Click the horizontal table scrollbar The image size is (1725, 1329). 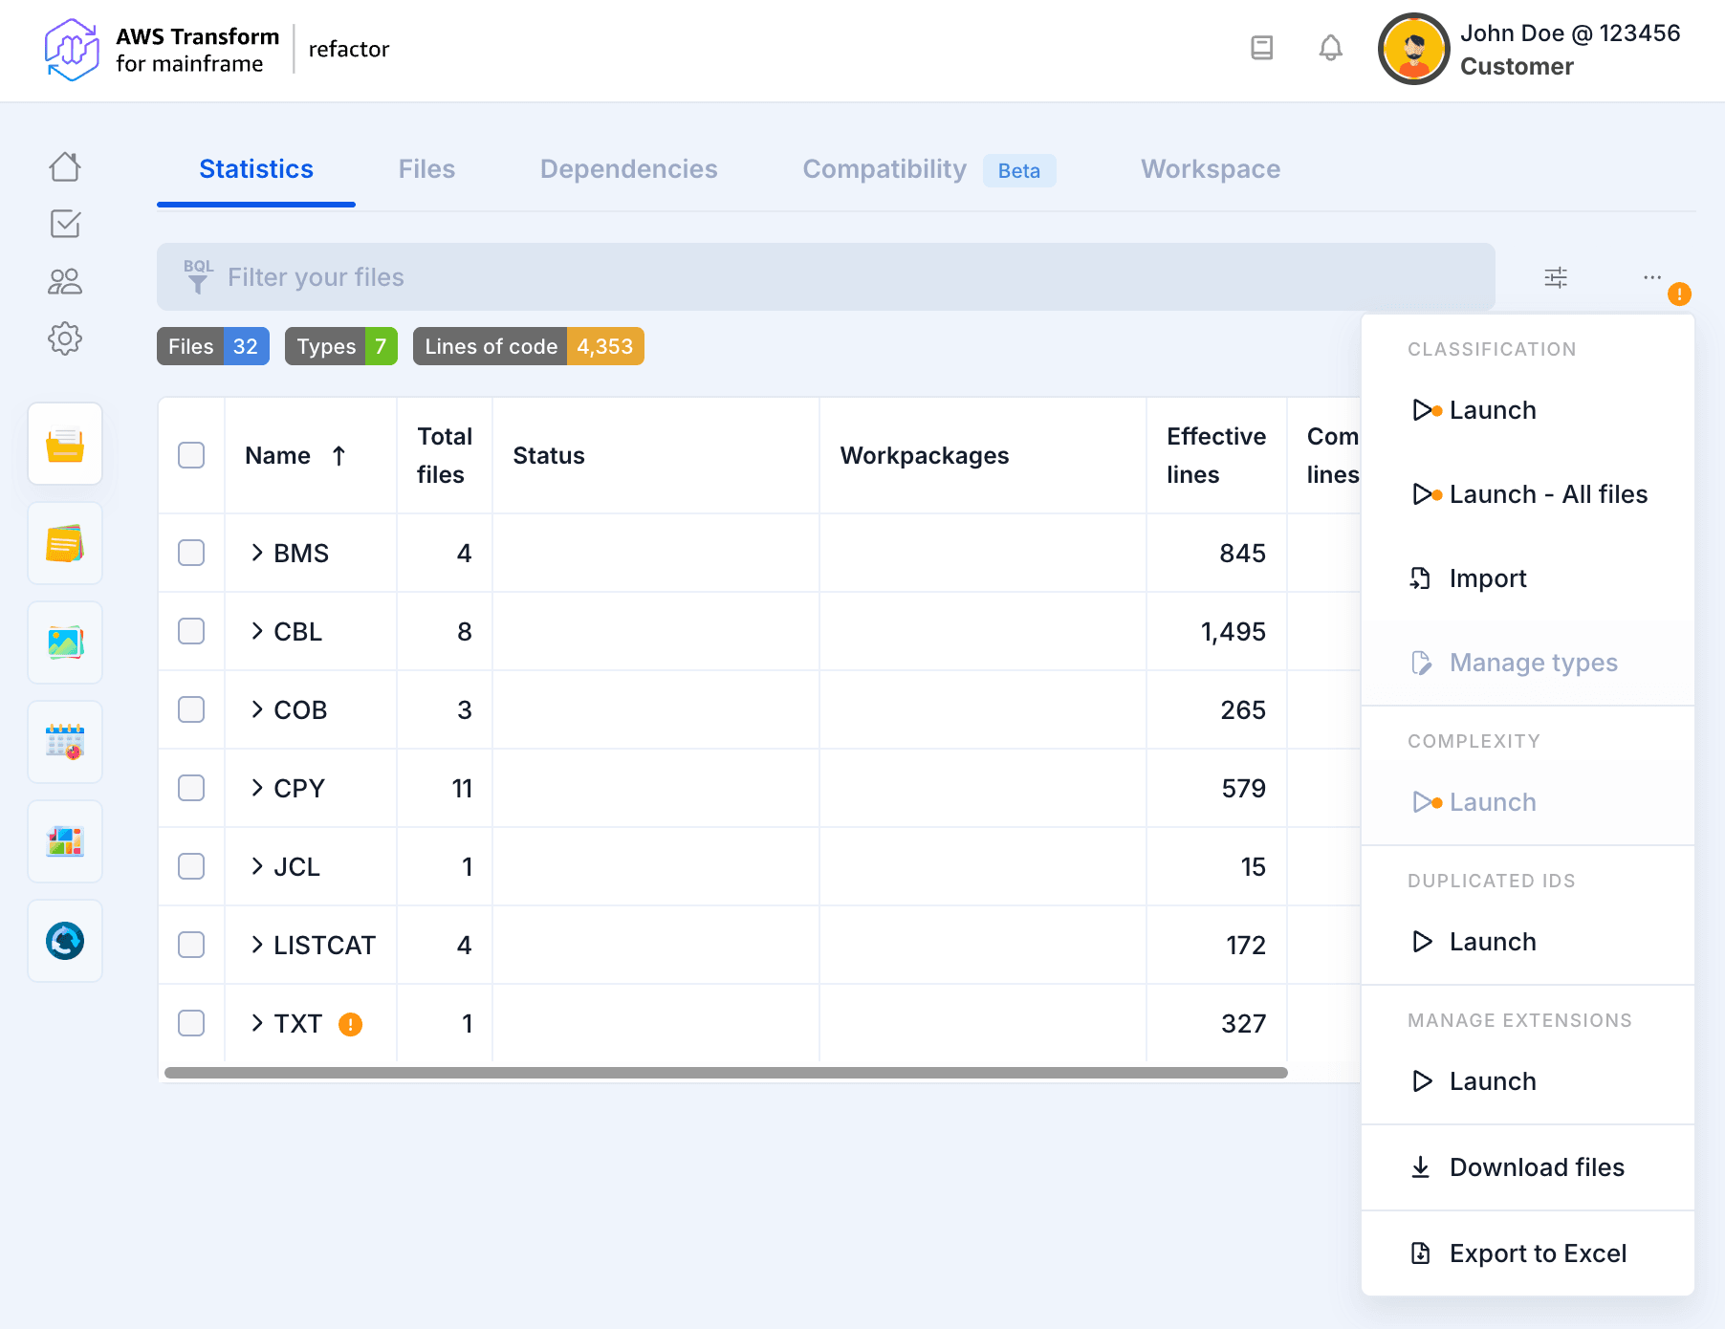[x=726, y=1073]
